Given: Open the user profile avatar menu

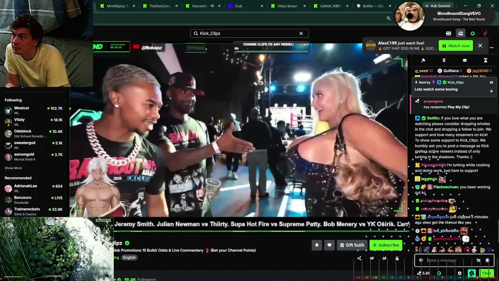Looking at the screenshot, I should point(484,33).
